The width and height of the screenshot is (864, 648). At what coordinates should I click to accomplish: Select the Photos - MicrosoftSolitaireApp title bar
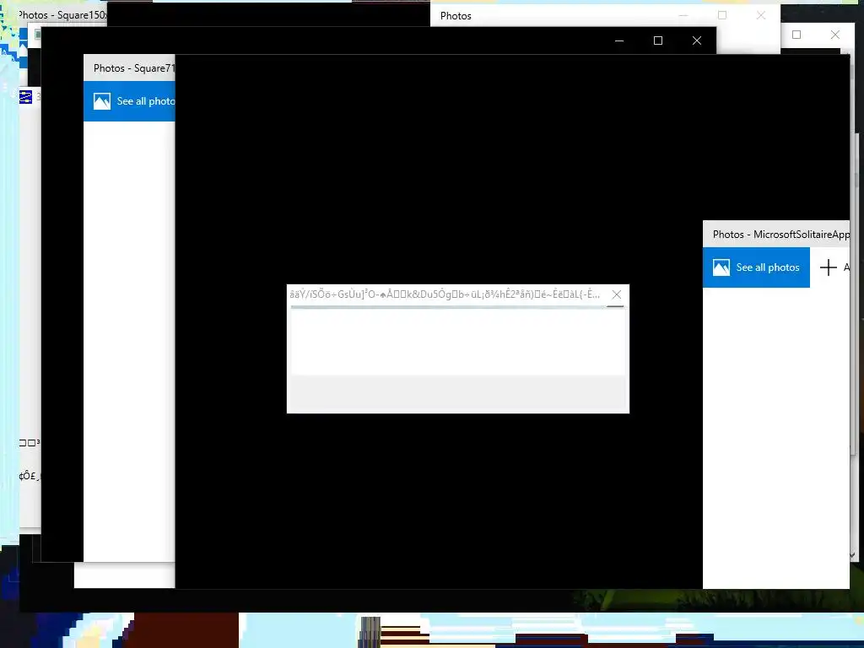click(776, 235)
